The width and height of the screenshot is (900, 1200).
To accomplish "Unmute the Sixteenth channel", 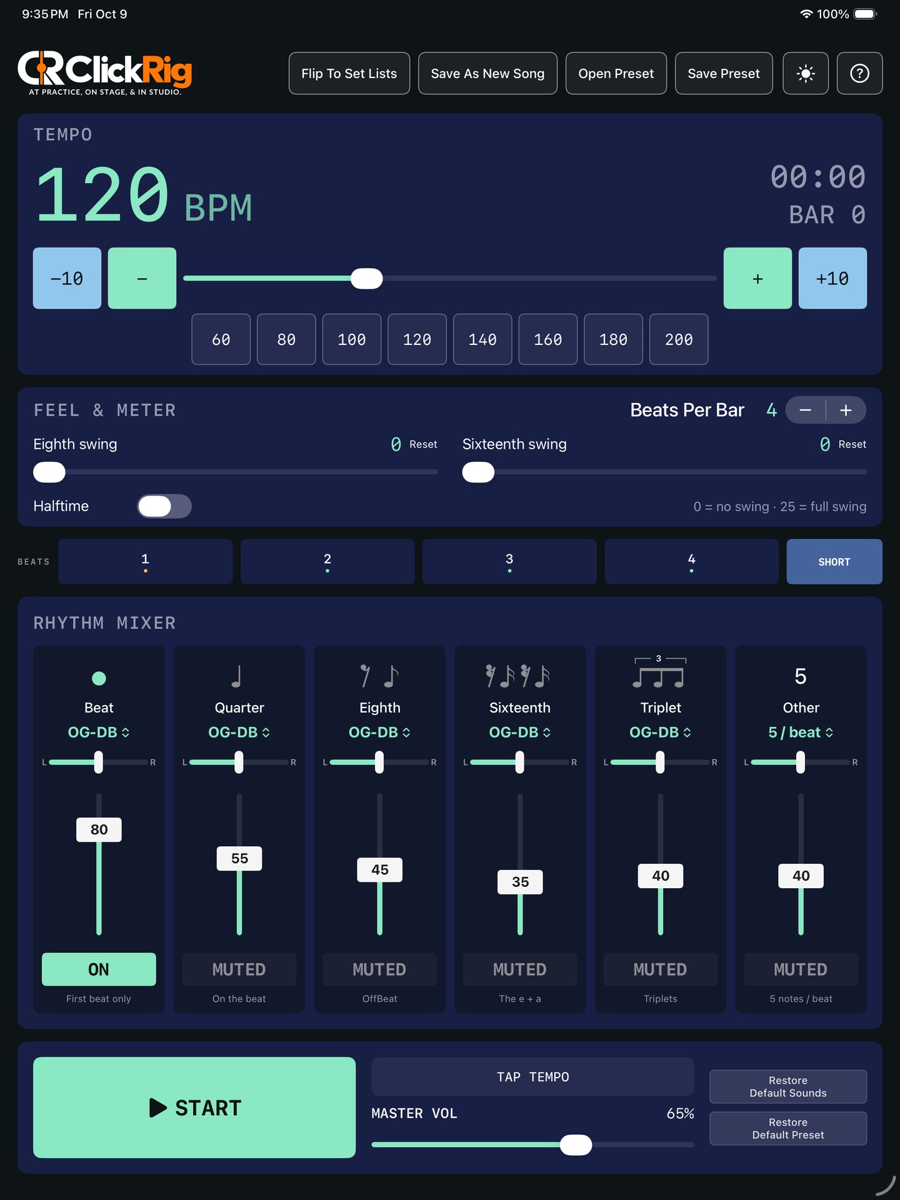I will (x=519, y=969).
